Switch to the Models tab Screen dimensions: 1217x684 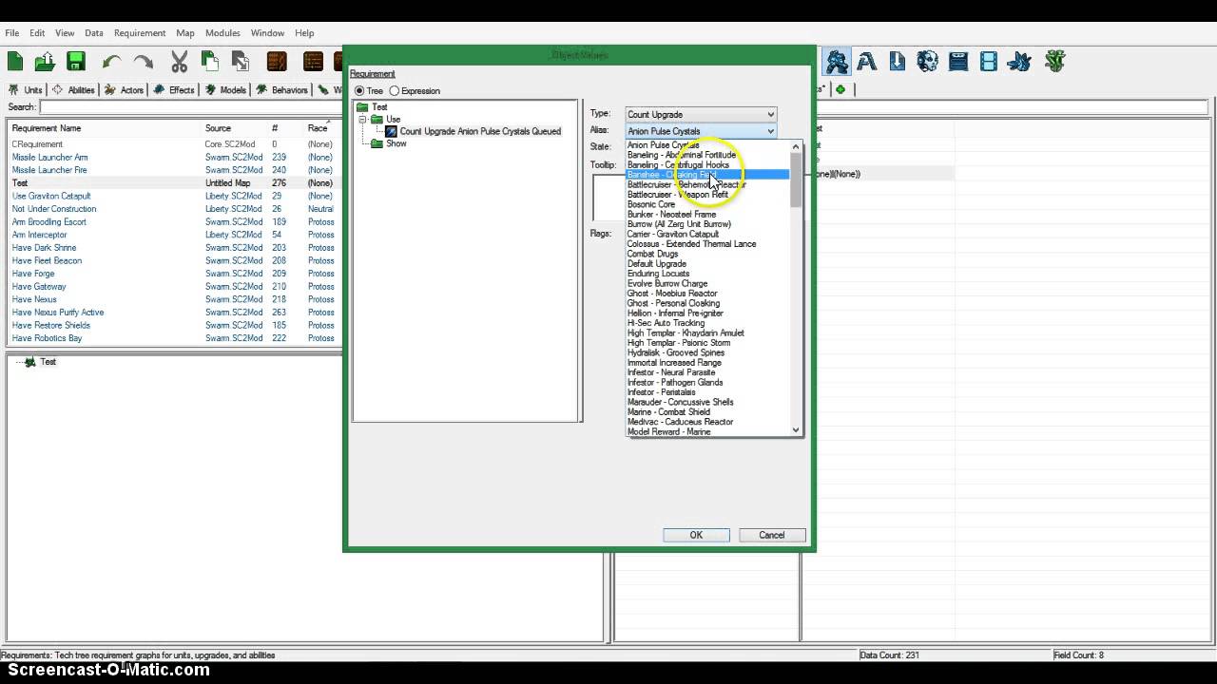click(225, 90)
